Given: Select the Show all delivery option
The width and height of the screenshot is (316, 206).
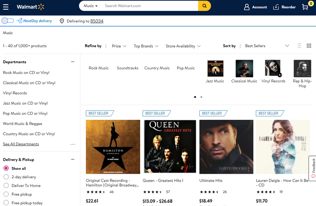Looking at the screenshot, I should coord(6,168).
